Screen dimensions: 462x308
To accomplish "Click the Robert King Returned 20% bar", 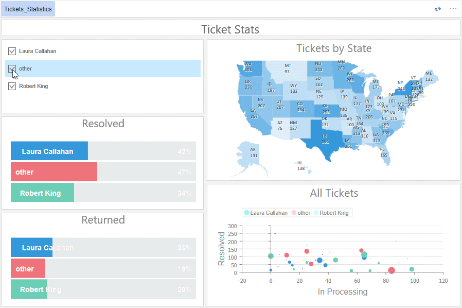I will click(x=29, y=289).
